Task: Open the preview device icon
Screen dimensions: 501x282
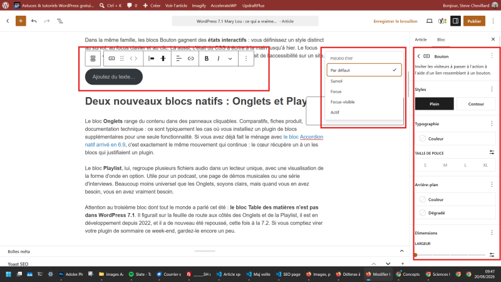Action: point(430,21)
